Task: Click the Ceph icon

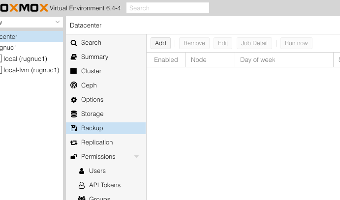Action: pyautogui.click(x=74, y=86)
